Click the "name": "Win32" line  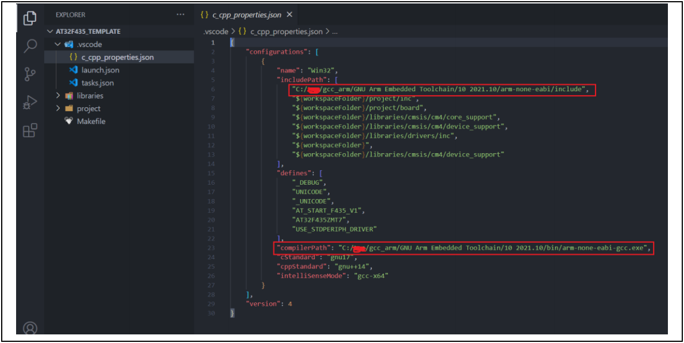tap(307, 71)
